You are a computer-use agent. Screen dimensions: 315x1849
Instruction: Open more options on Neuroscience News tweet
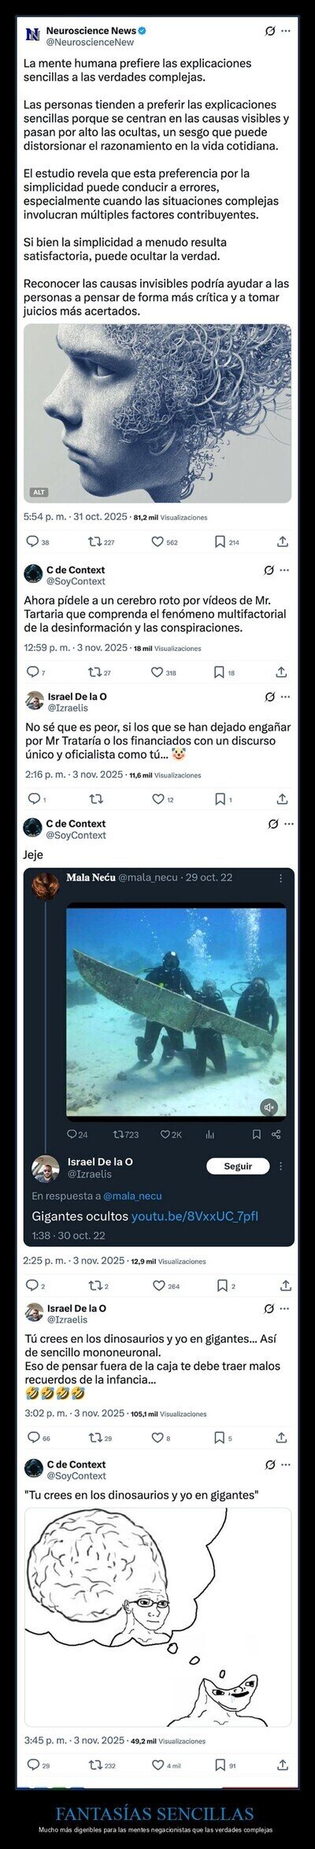click(286, 31)
